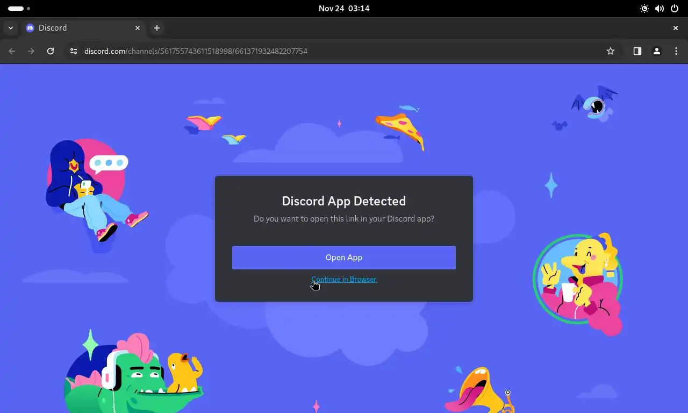Bookmark this page with star icon
The width and height of the screenshot is (688, 413).
click(x=611, y=51)
